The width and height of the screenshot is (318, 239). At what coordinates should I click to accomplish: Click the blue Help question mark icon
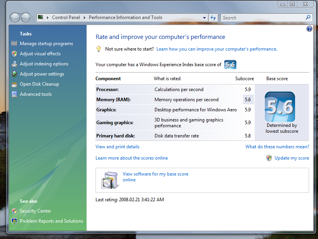(x=309, y=29)
